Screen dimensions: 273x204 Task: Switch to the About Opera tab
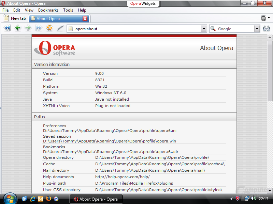click(x=59, y=19)
